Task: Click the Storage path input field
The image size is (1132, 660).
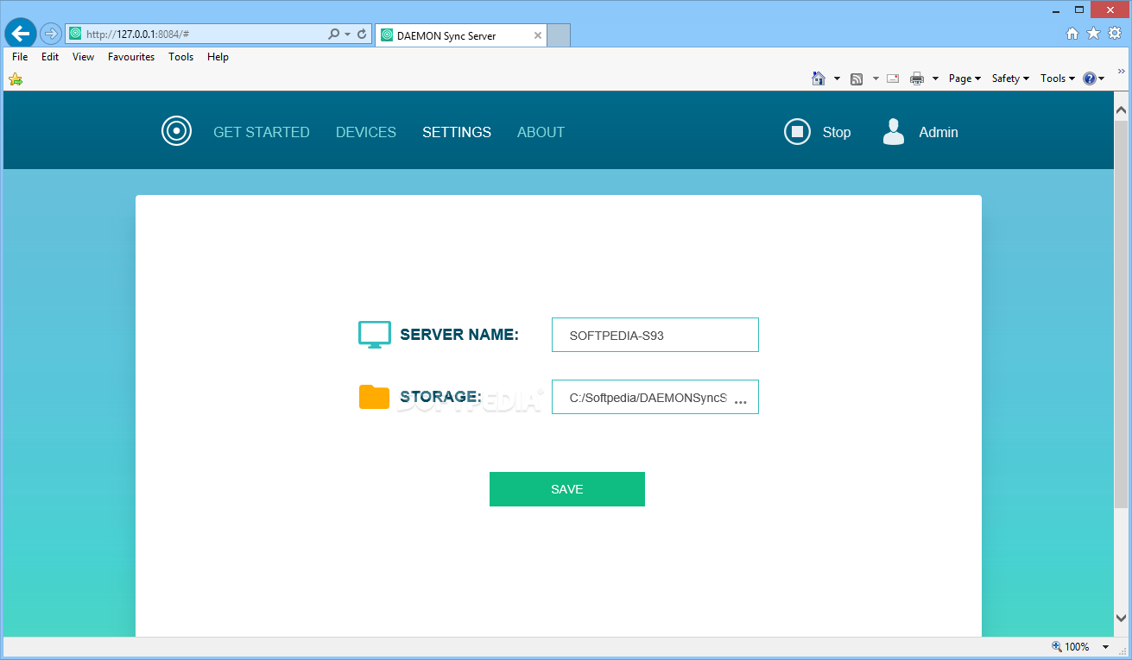Action: [x=655, y=397]
